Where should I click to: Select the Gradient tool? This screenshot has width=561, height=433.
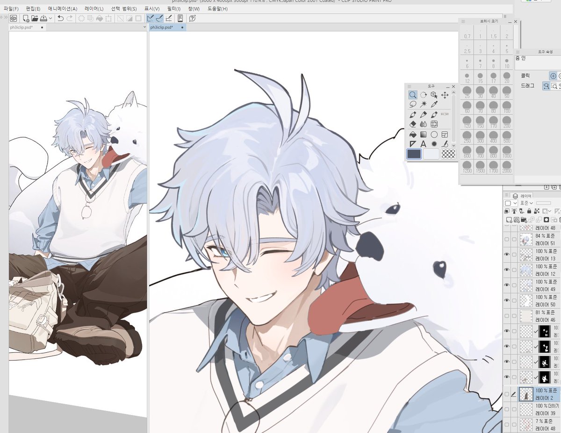click(424, 135)
